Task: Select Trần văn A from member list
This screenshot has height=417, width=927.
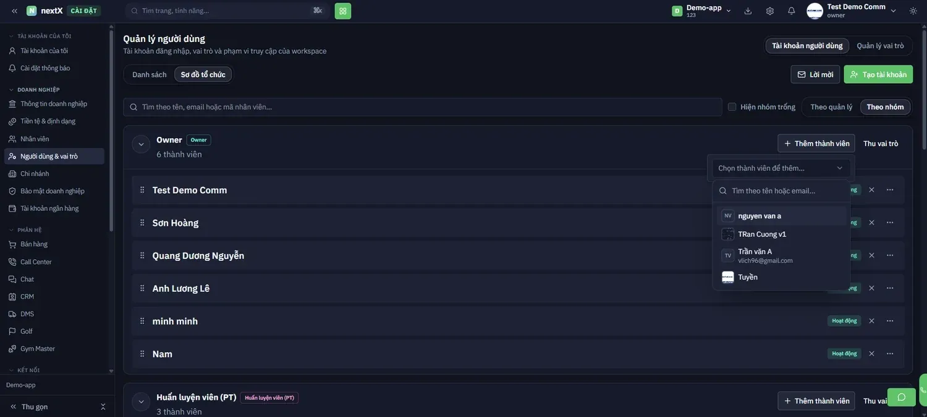Action: pyautogui.click(x=781, y=255)
